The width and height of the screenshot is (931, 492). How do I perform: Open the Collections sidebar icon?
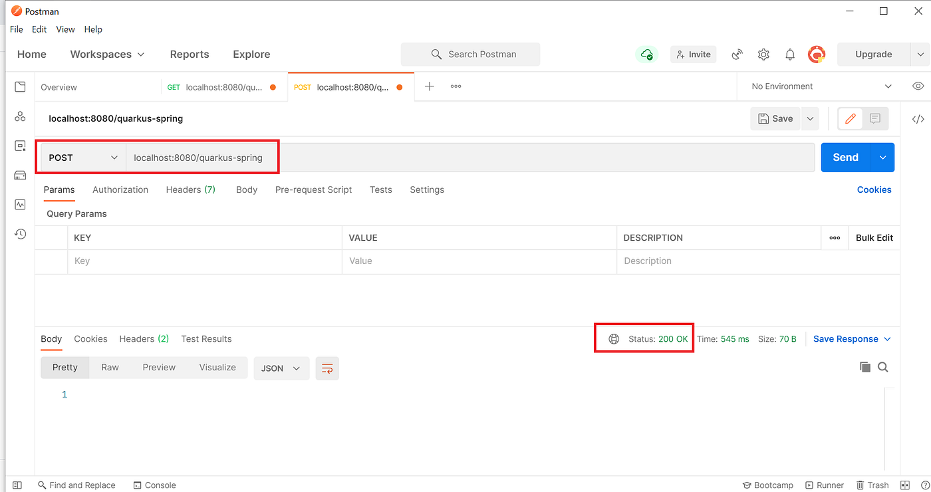point(20,87)
